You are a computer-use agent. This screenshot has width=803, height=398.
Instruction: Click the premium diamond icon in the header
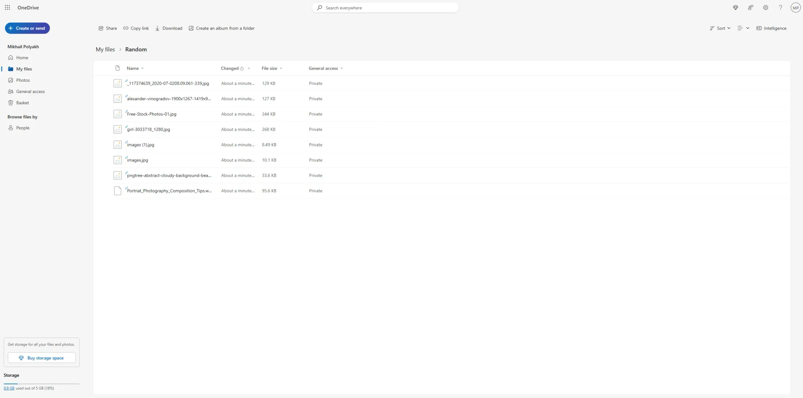pyautogui.click(x=735, y=8)
